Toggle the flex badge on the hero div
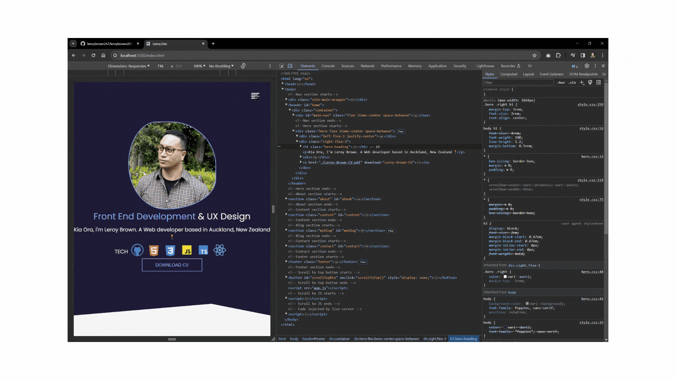The width and height of the screenshot is (676, 380). pos(401,131)
